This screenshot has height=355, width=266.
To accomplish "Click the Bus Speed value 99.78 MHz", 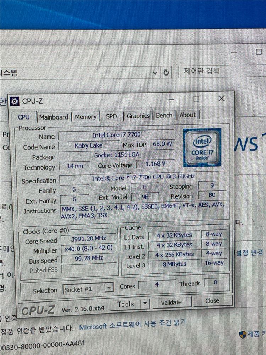I will (89, 258).
